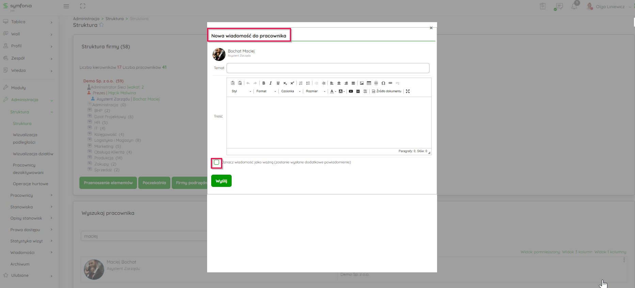The image size is (635, 288).
Task: Insert a numbered list
Action: point(301,83)
